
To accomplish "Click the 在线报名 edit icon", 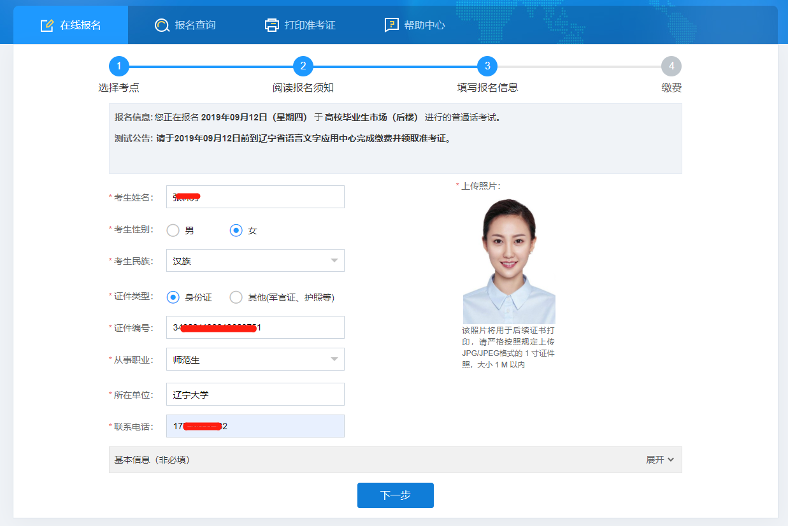I will [x=47, y=25].
